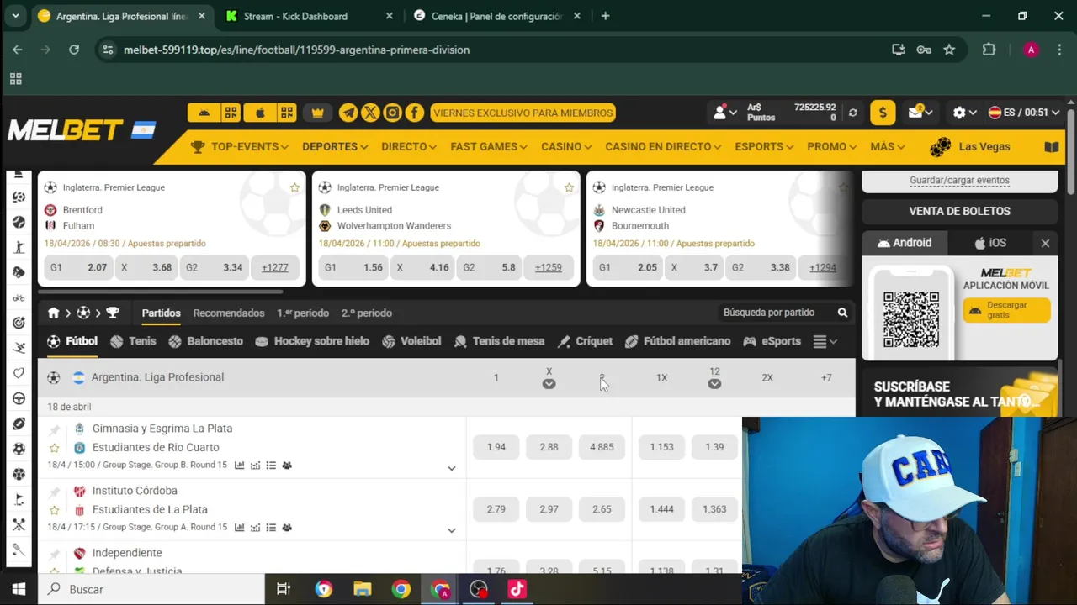Click the install app icon in address bar

click(899, 50)
